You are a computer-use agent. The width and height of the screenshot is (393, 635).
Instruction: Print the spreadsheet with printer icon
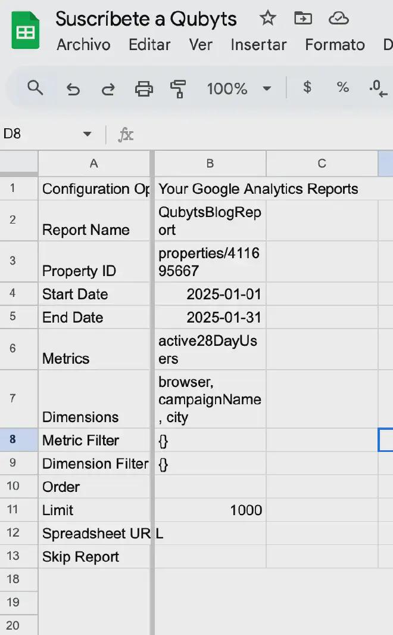pos(144,88)
